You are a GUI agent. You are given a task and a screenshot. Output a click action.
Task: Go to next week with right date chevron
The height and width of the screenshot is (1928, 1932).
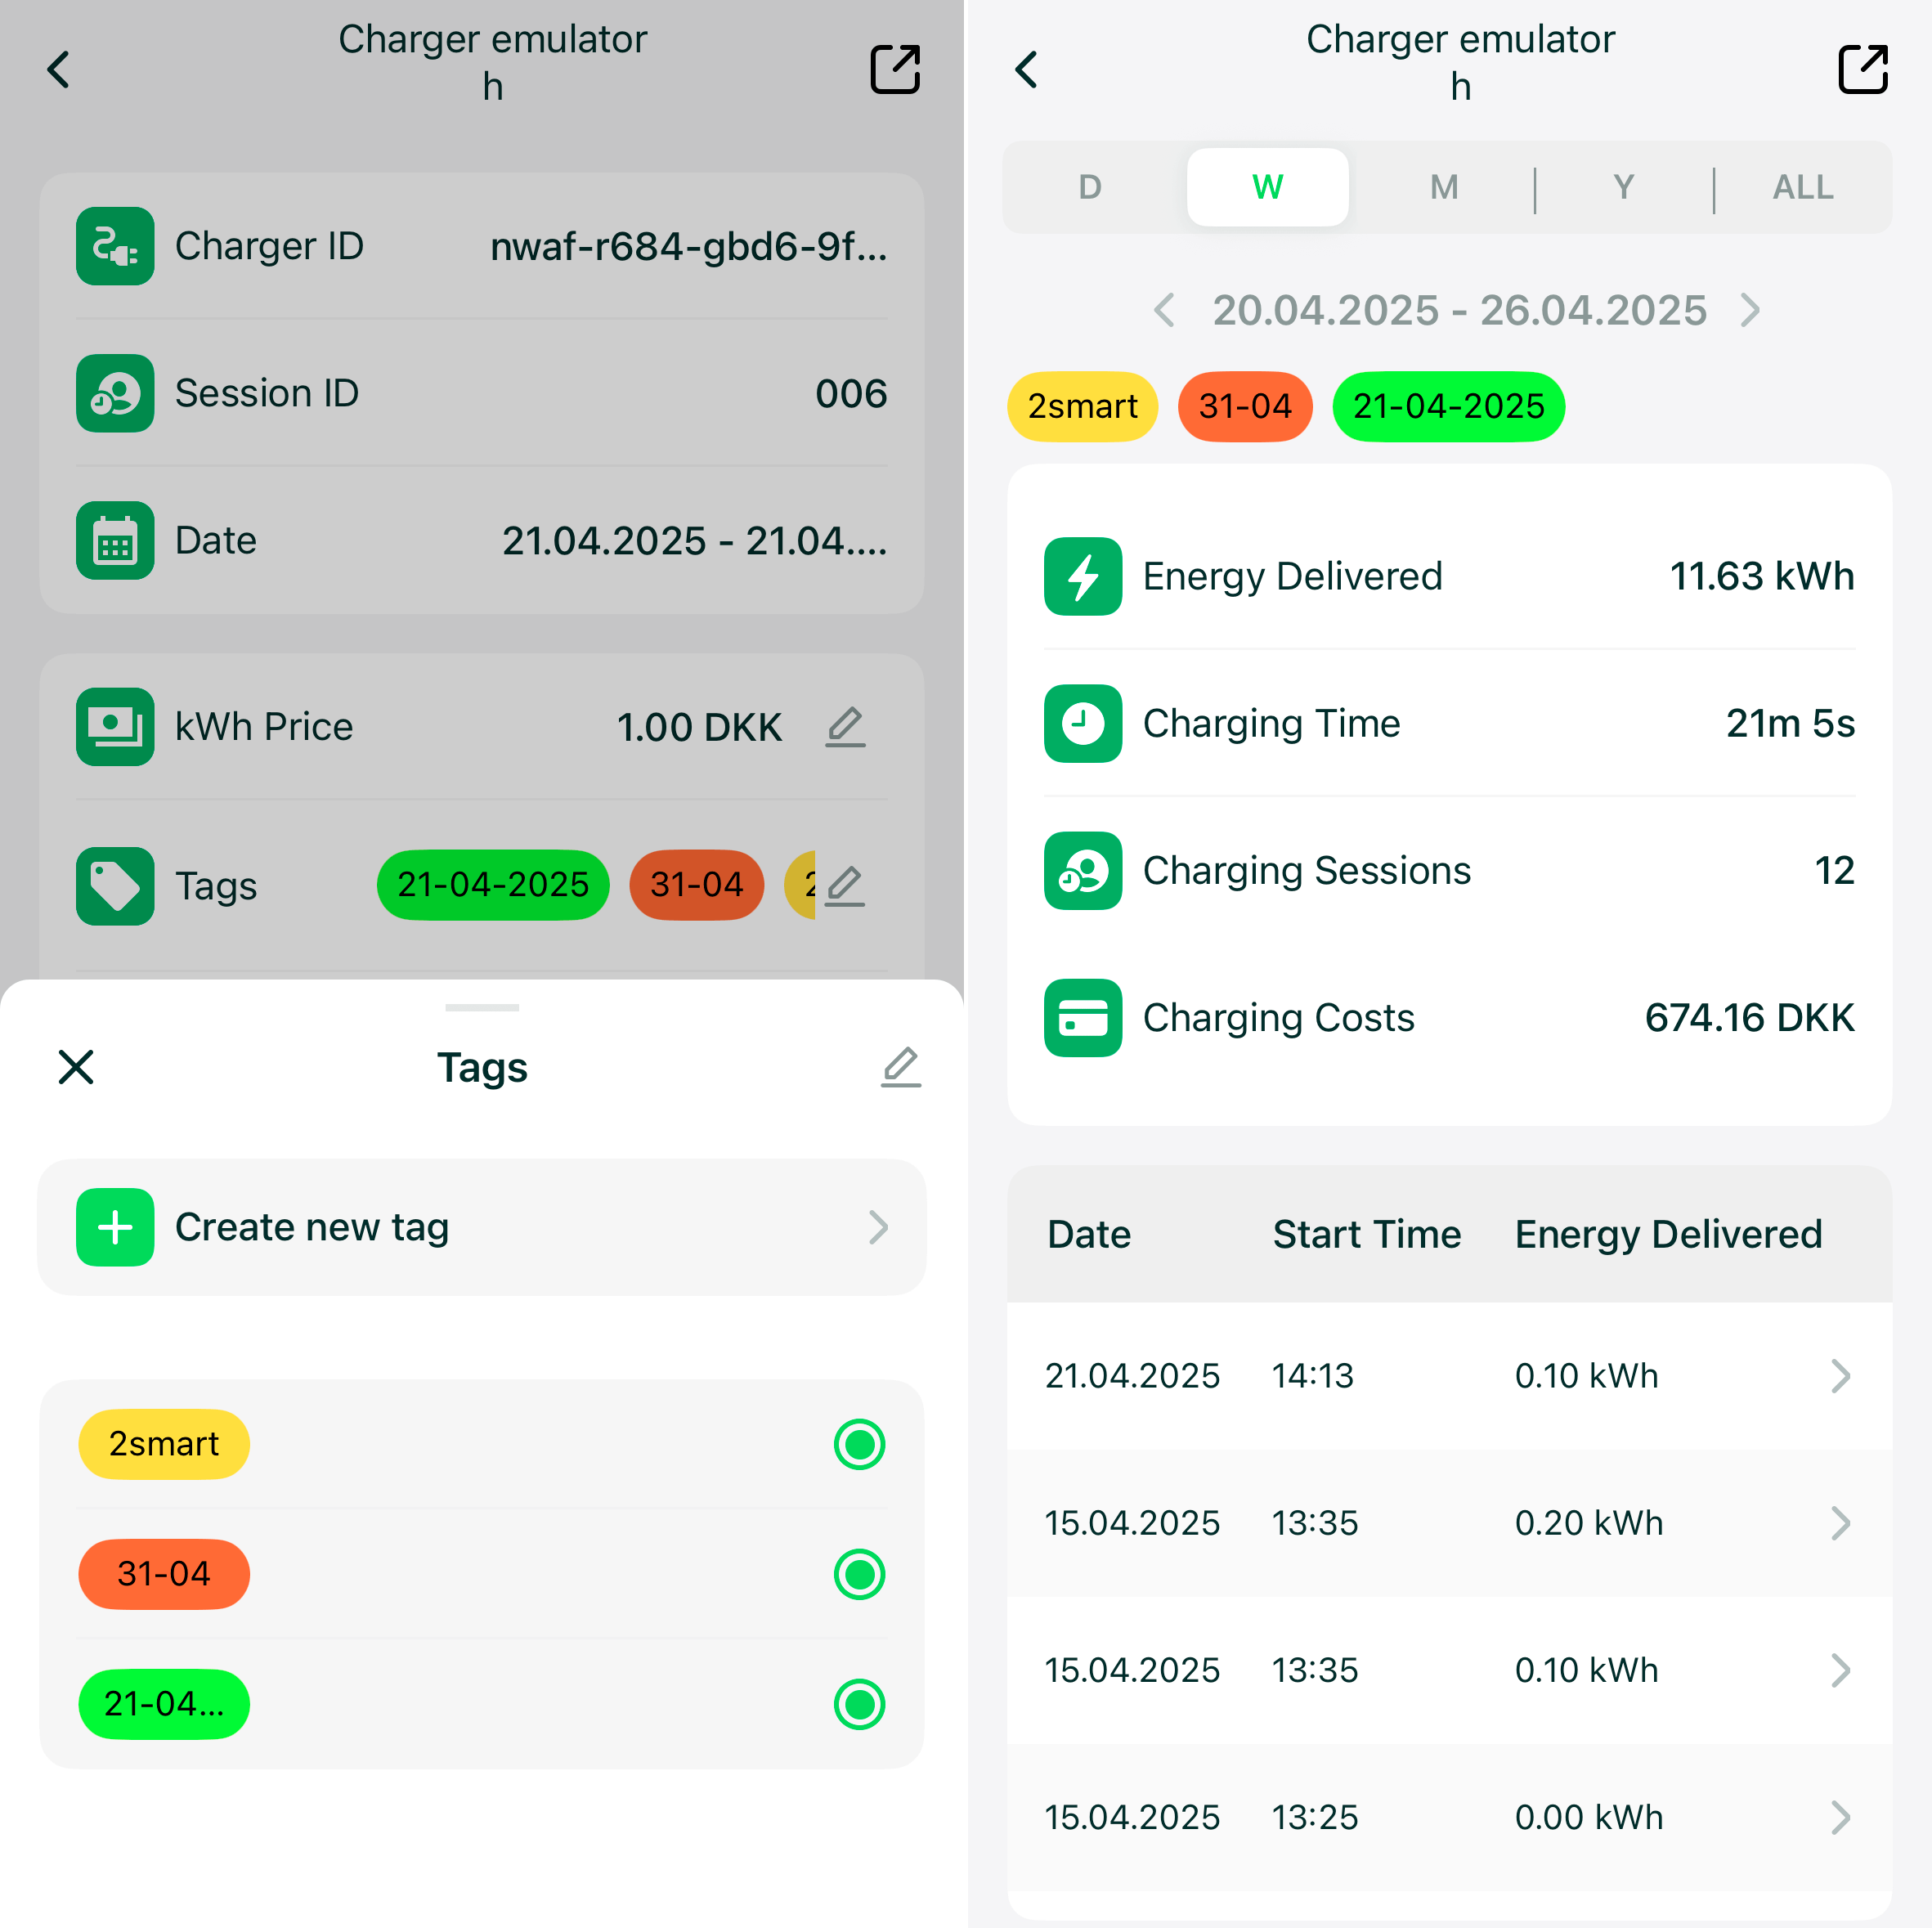tap(1750, 310)
